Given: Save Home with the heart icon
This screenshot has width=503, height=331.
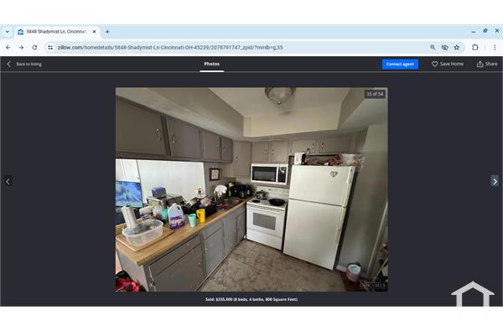Looking at the screenshot, I should (448, 65).
